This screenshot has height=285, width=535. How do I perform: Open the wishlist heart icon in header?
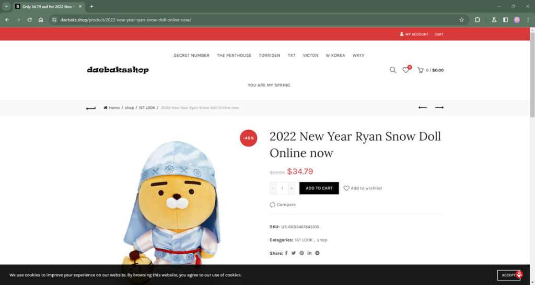point(405,70)
